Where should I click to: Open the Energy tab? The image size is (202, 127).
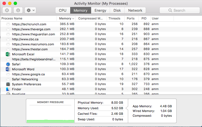click(100, 10)
